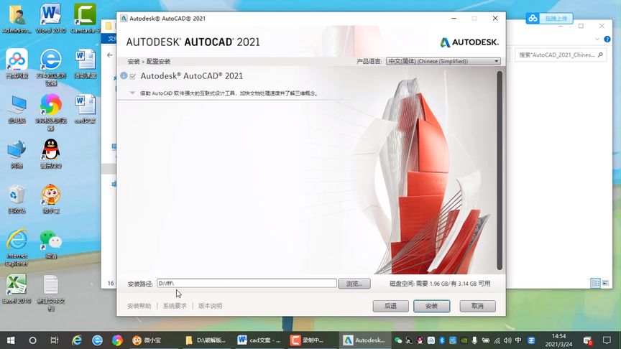
Task: Click Internet Explorer in the taskbar
Action: [76, 340]
